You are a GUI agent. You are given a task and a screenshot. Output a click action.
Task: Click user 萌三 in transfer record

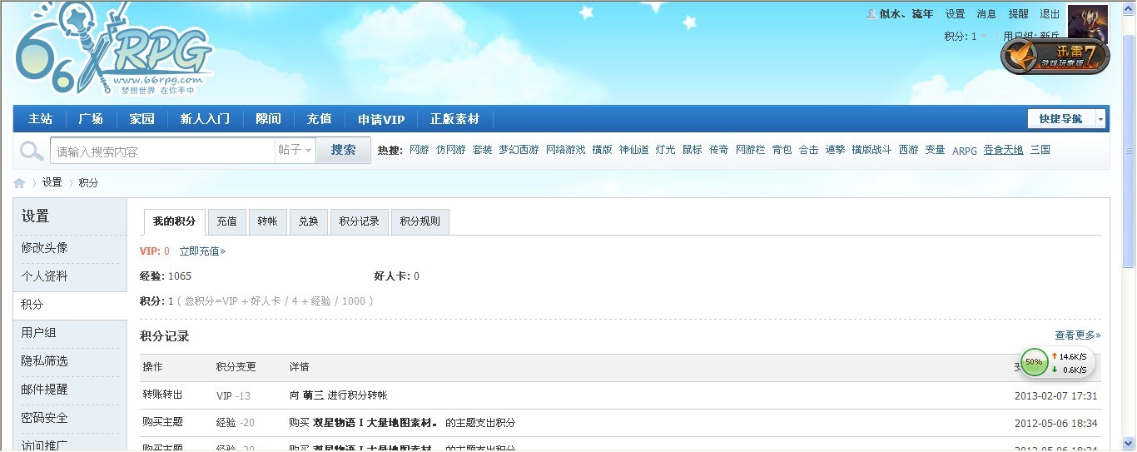coord(313,396)
